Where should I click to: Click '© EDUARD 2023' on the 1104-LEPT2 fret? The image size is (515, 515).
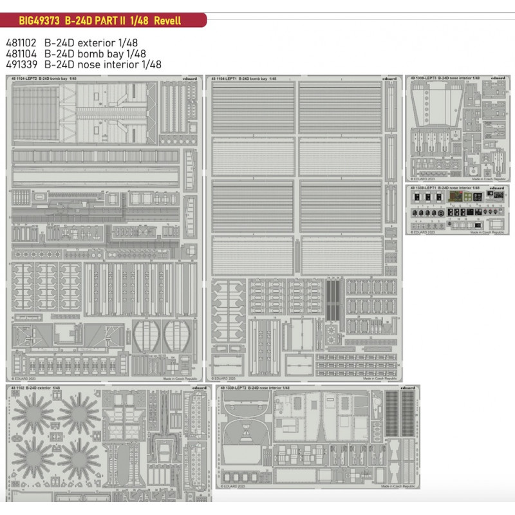[x=24, y=379]
